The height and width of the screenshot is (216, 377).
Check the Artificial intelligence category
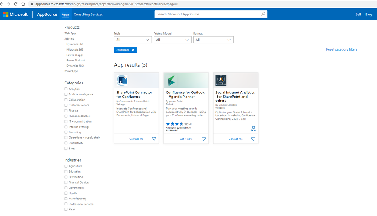coord(66,94)
